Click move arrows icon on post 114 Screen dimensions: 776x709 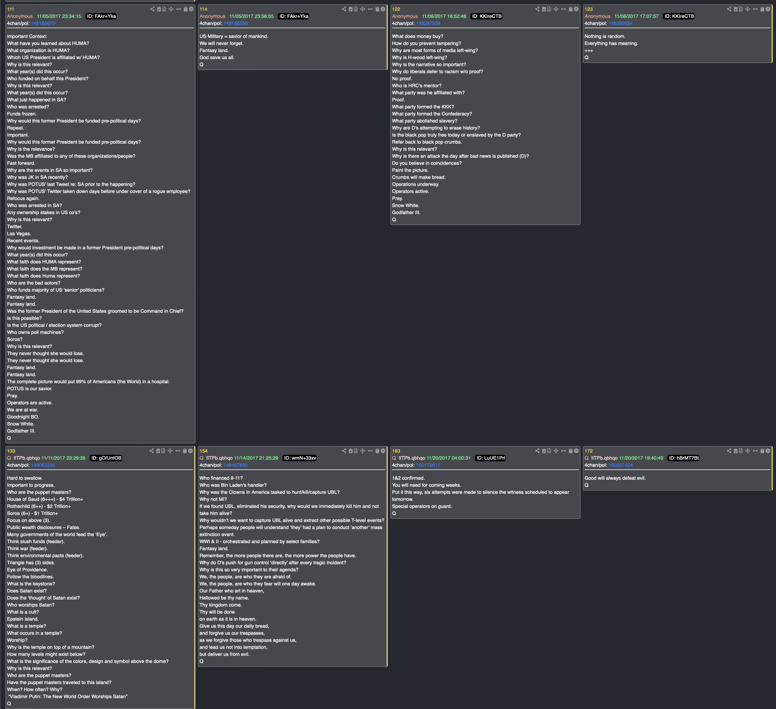coord(363,9)
